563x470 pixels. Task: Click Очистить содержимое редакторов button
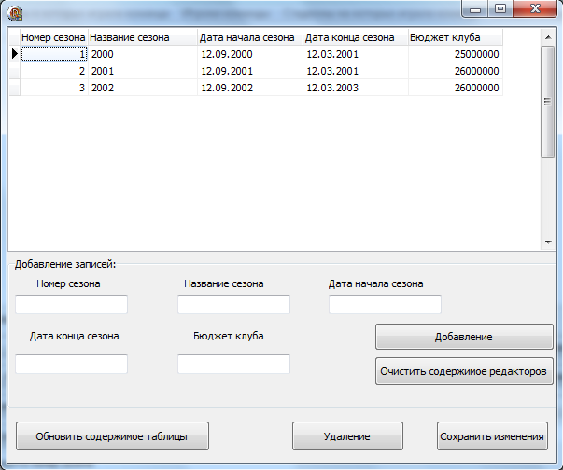coord(464,371)
